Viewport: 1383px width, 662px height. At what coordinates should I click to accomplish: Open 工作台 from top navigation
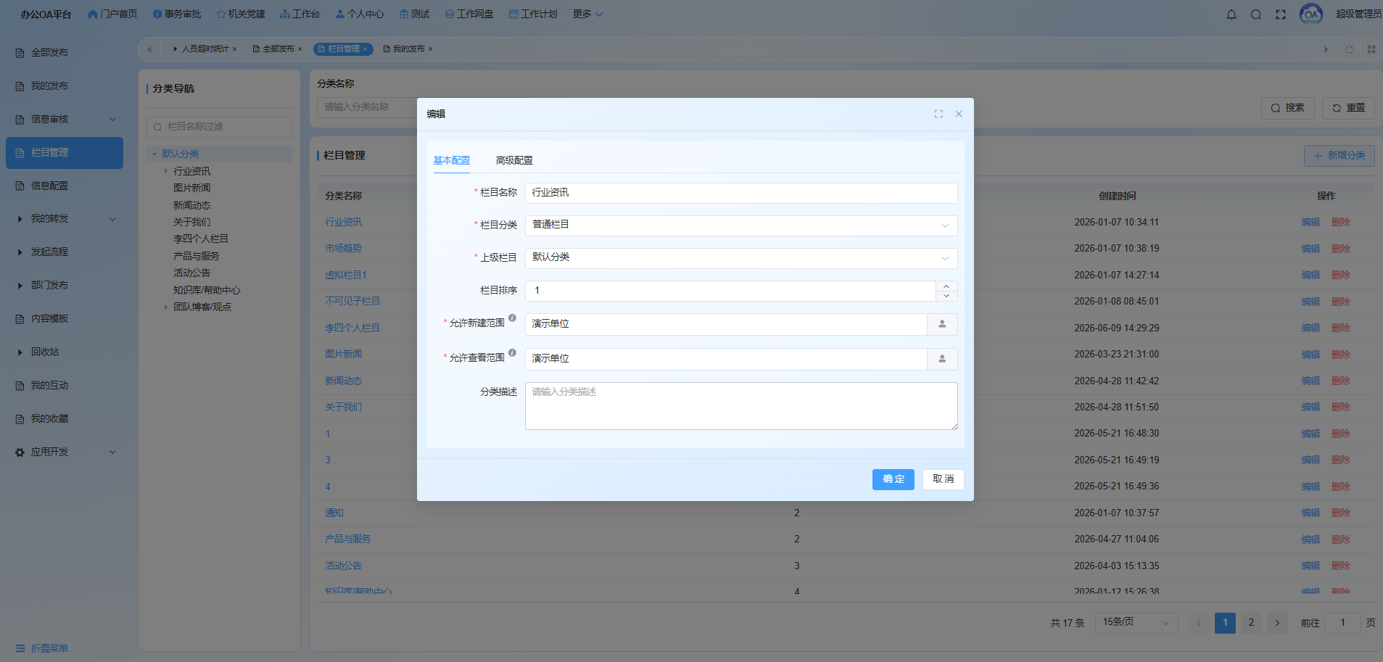300,15
